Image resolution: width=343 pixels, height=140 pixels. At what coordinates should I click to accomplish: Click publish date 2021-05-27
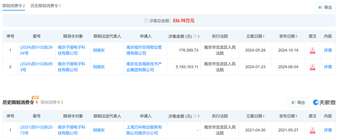[x=288, y=130]
